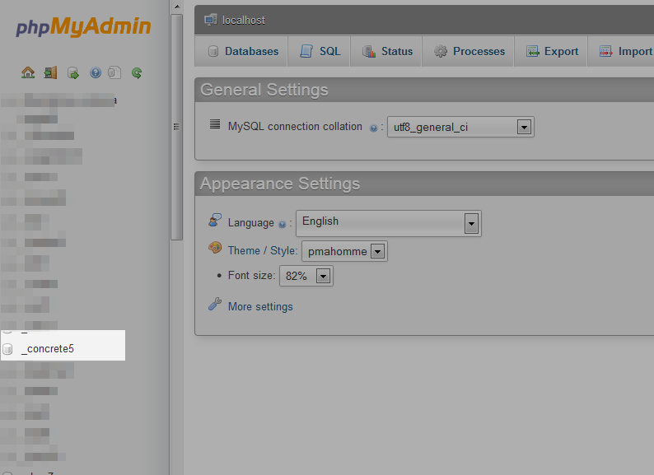This screenshot has height=475, width=654.
Task: Switch to the Databases tab
Action: 242,51
